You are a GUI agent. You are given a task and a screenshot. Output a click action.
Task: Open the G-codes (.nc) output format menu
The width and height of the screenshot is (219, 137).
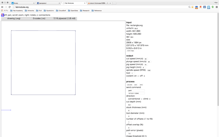pyautogui.click(x=39, y=19)
